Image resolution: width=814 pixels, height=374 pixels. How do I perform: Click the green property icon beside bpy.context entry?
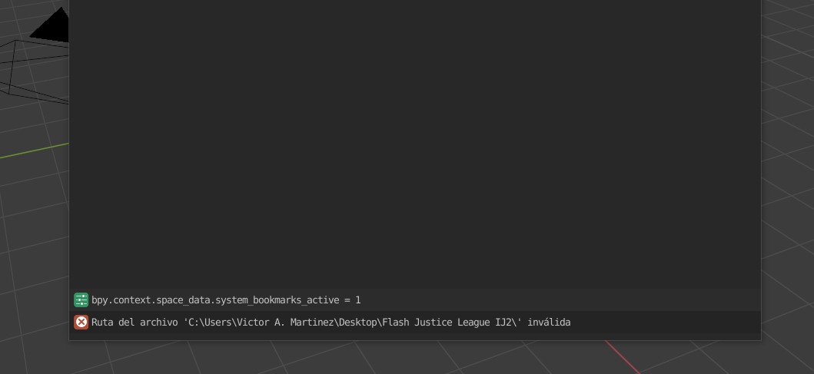81,300
